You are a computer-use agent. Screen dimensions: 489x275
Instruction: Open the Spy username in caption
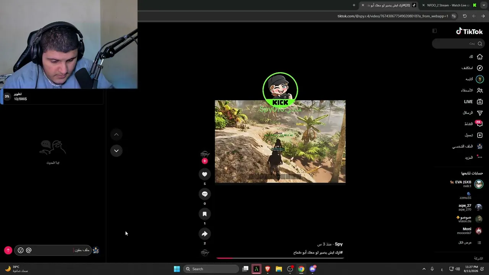click(338, 244)
